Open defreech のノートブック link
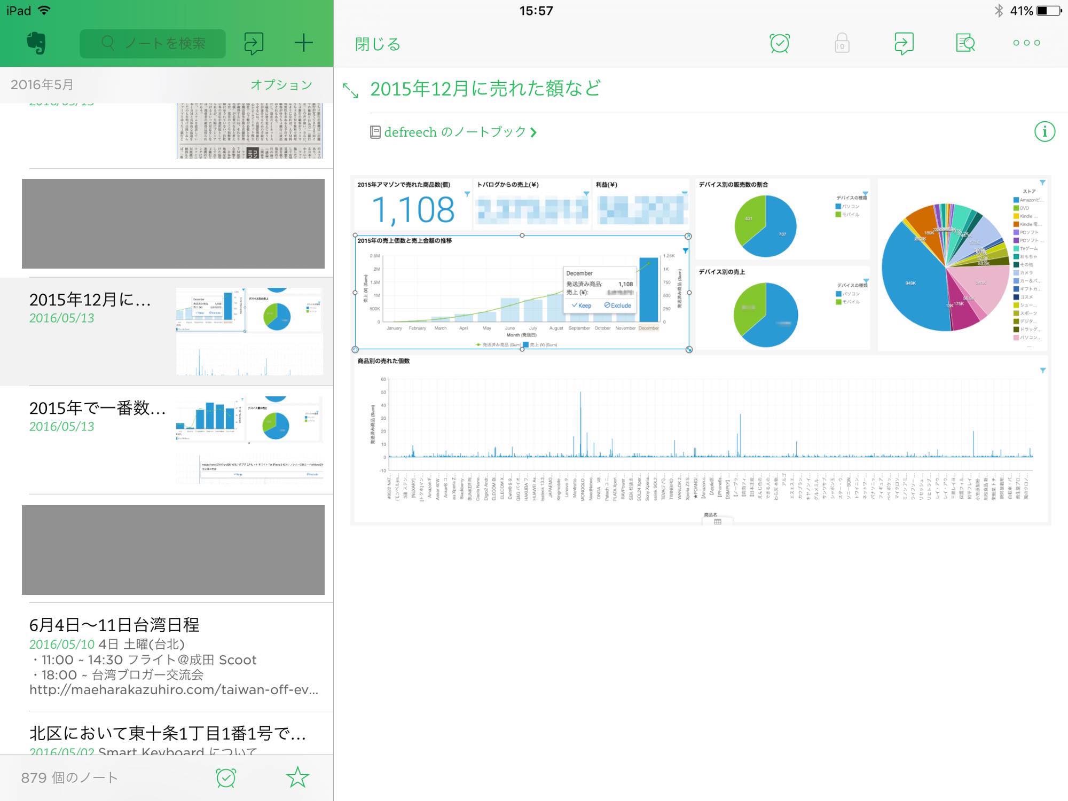Screen dimensions: 1068x801 coord(455,132)
